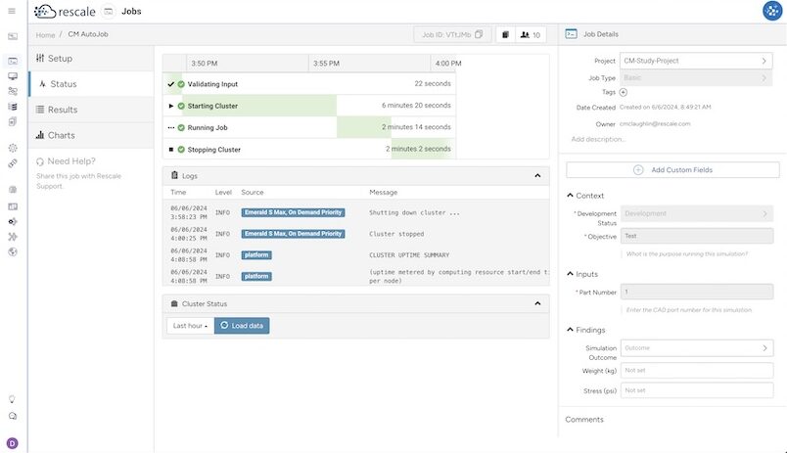The height and width of the screenshot is (453, 787).
Task: Collapse the Findings section
Action: point(570,329)
